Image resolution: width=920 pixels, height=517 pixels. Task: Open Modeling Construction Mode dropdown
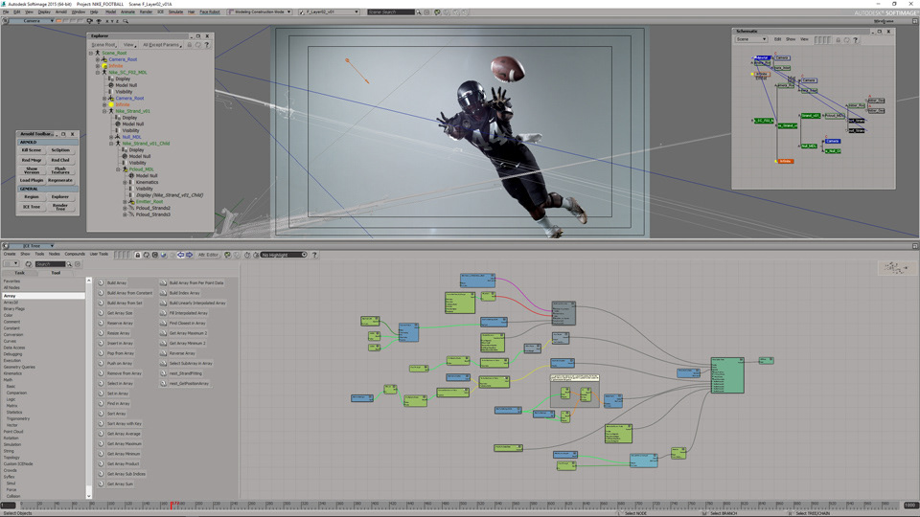(260, 12)
